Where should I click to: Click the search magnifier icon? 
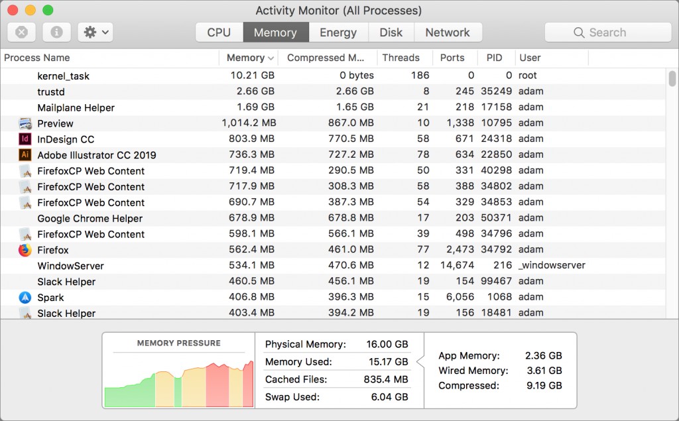pyautogui.click(x=578, y=32)
